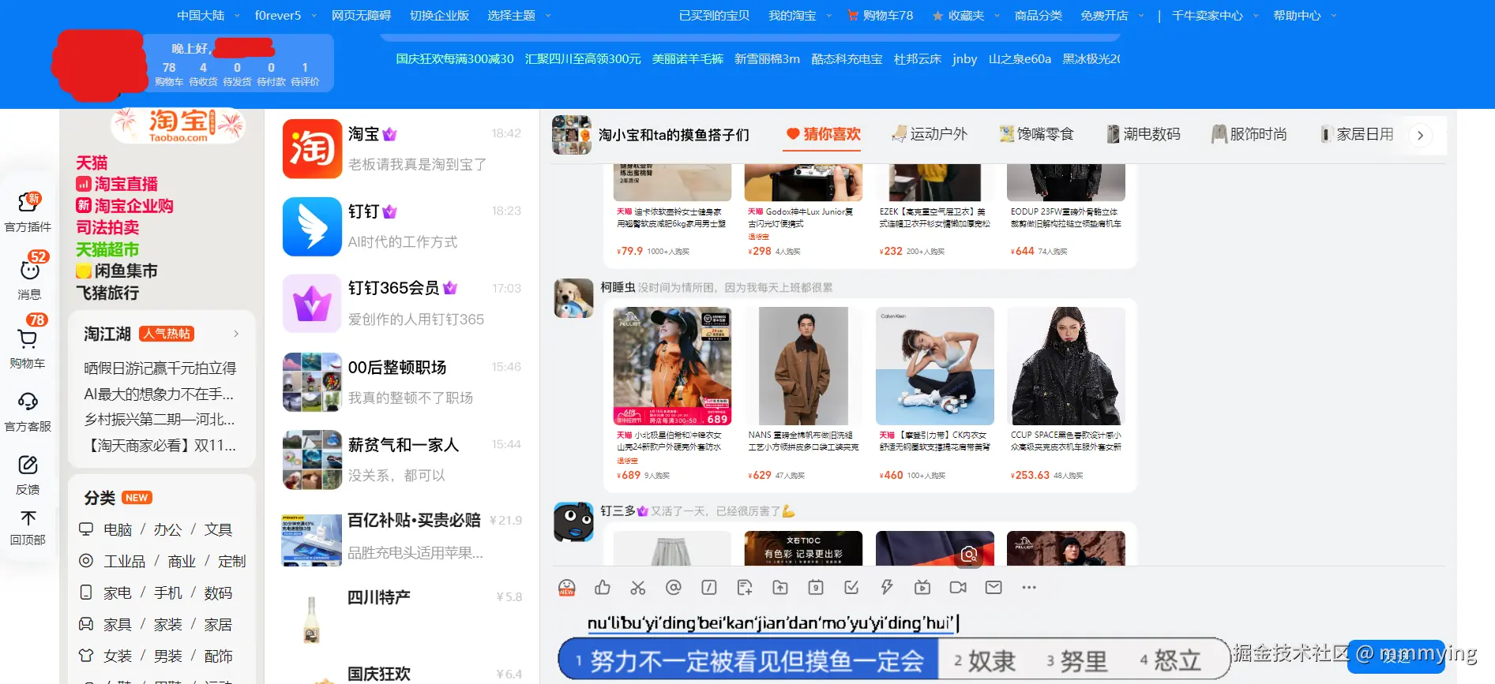The height and width of the screenshot is (684, 1495).
Task: Open the 天猫超市 link
Action: click(107, 249)
